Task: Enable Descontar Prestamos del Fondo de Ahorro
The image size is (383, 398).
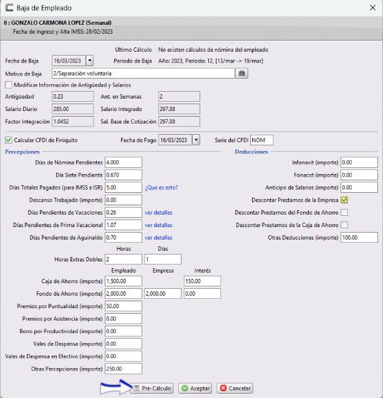Action: (344, 213)
